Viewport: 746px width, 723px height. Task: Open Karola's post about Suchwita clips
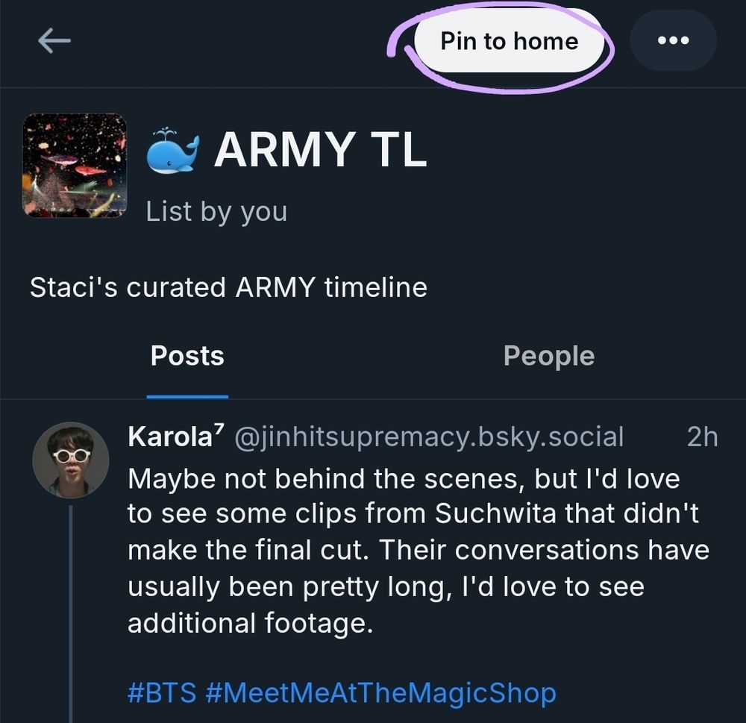click(418, 551)
